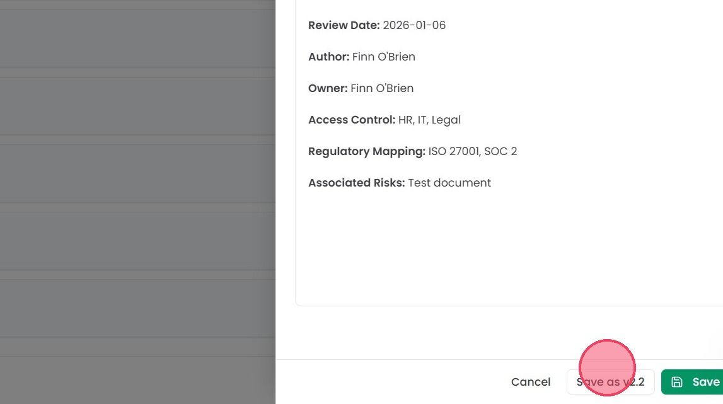The height and width of the screenshot is (404, 723).
Task: Click the Test document text
Action: (449, 183)
